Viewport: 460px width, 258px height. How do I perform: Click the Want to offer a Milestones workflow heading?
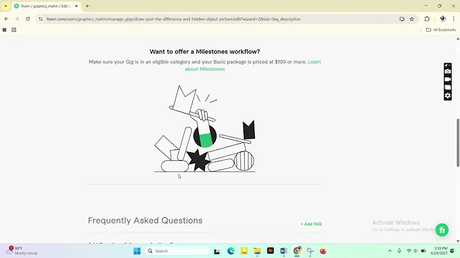click(205, 52)
